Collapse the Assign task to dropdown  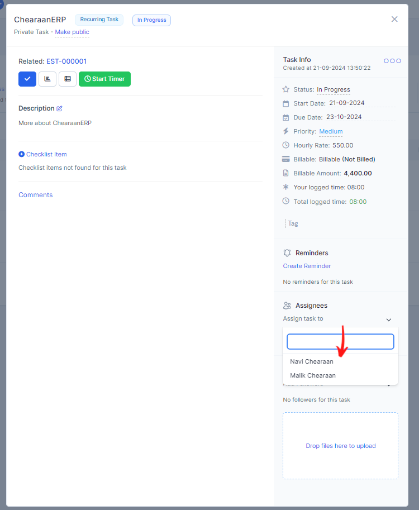pyautogui.click(x=388, y=320)
